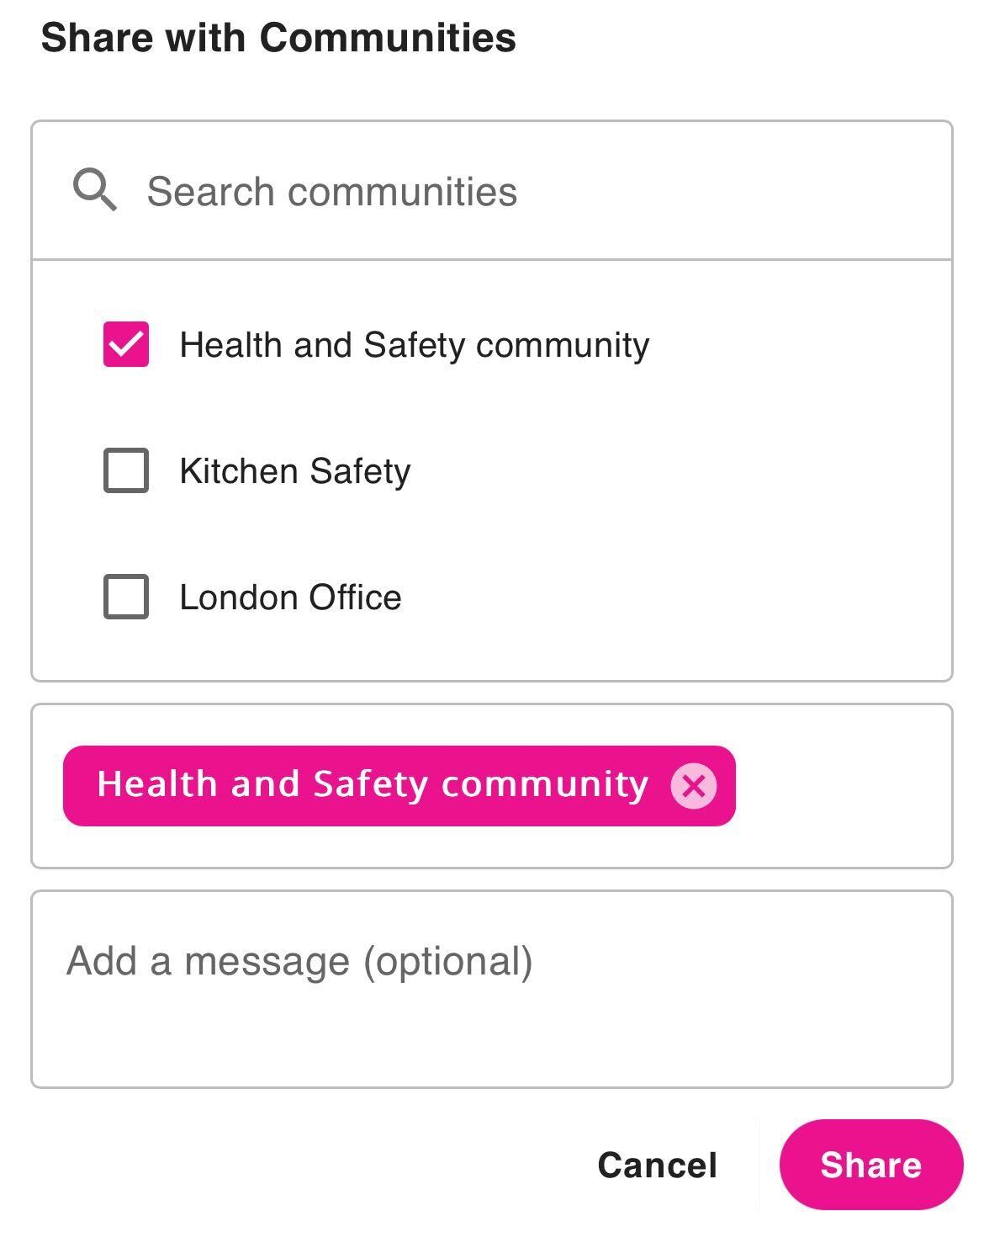
Task: Click the search magnifier icon
Action: coord(94,190)
